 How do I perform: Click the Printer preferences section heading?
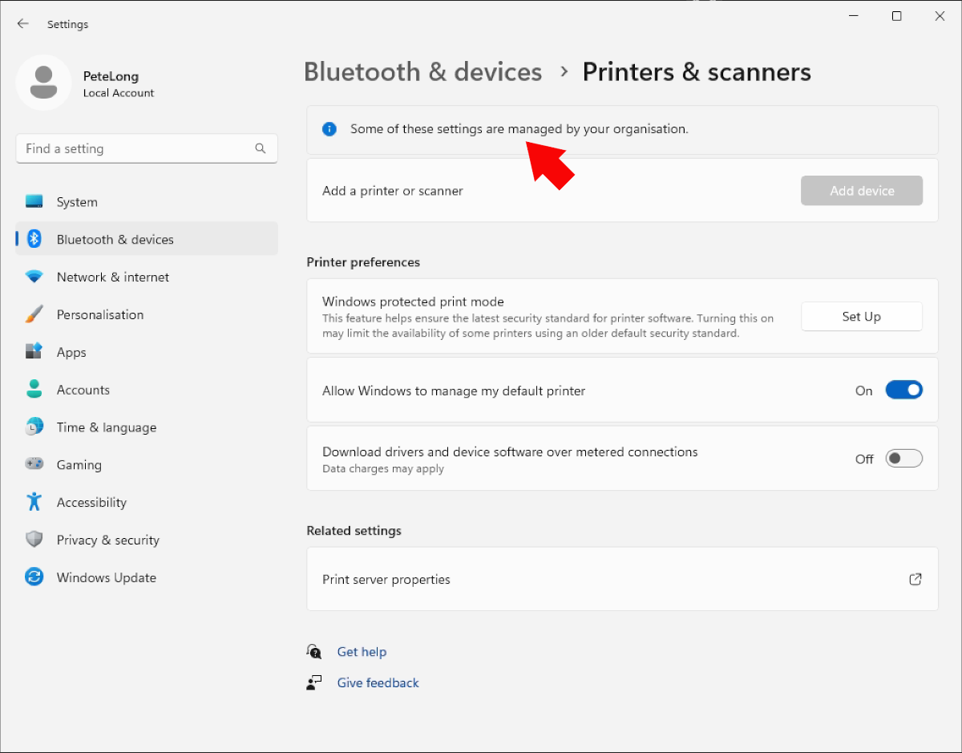pyautogui.click(x=363, y=262)
